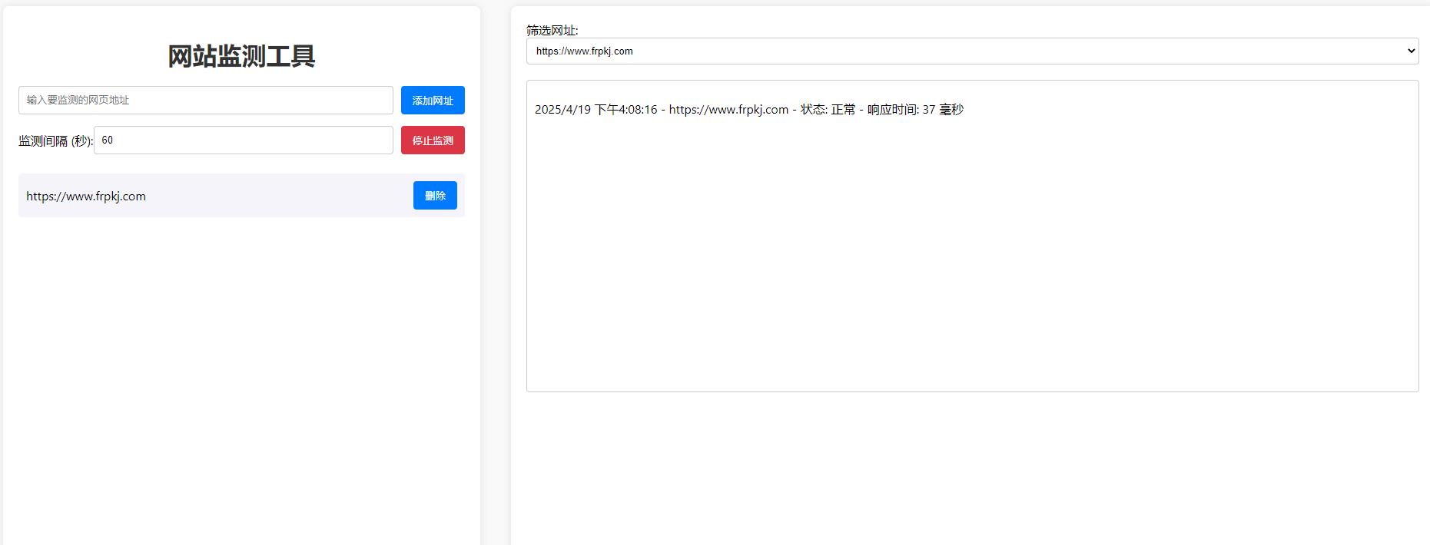
Task: Click the 网站监测工具 heading
Action: 241,56
